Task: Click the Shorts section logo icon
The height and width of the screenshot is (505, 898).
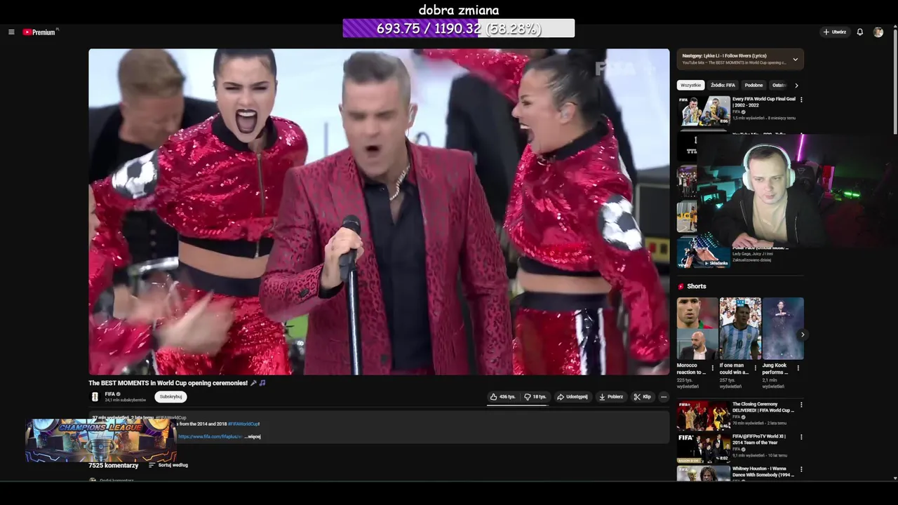Action: click(681, 287)
